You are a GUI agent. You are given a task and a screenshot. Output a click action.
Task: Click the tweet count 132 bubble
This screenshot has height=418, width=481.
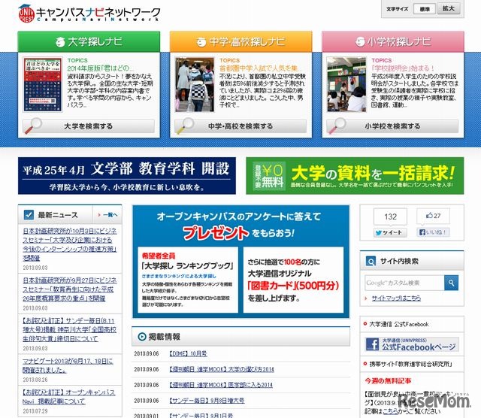pos(390,217)
